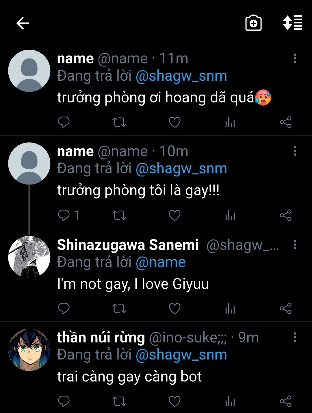Like the "hoang dã quá" tweet

pos(174,122)
